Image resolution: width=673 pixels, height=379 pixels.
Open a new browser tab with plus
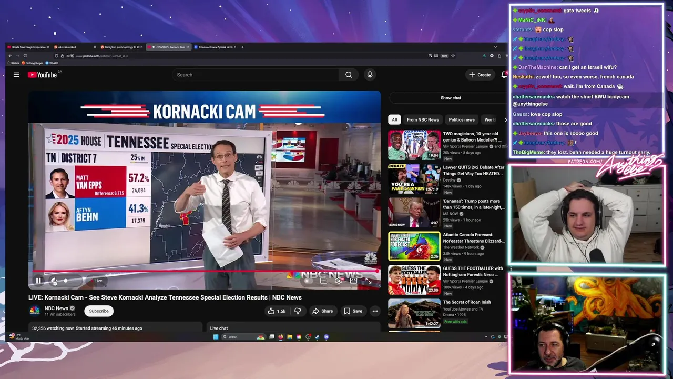(242, 47)
